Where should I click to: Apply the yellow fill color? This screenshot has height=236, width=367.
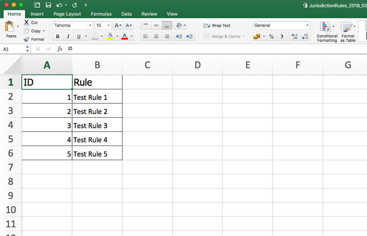point(110,36)
